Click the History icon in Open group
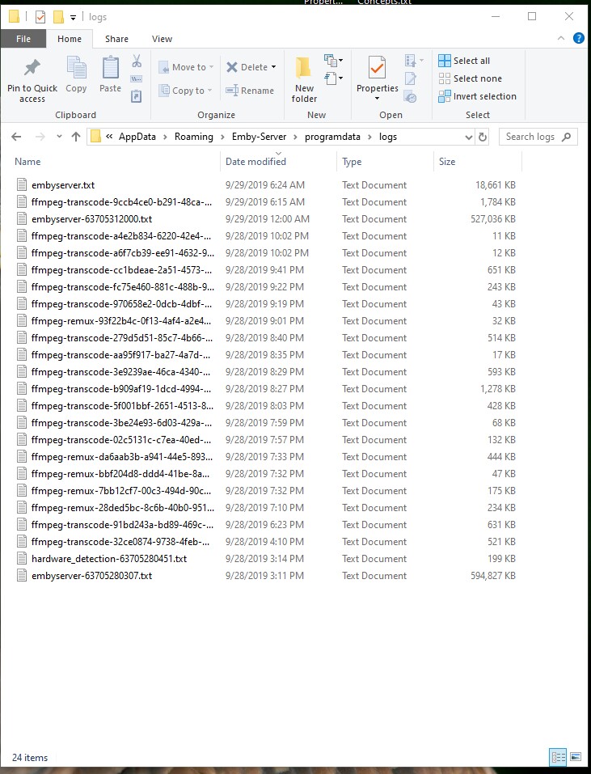This screenshot has width=591, height=774. click(x=411, y=96)
